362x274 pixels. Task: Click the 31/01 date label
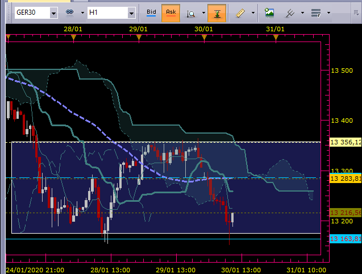[275, 29]
